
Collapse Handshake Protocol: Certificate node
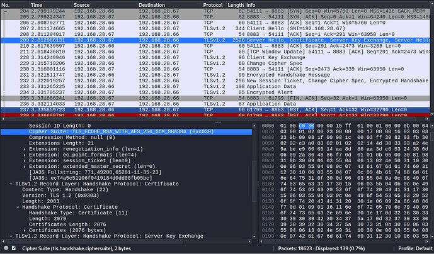click(18, 207)
